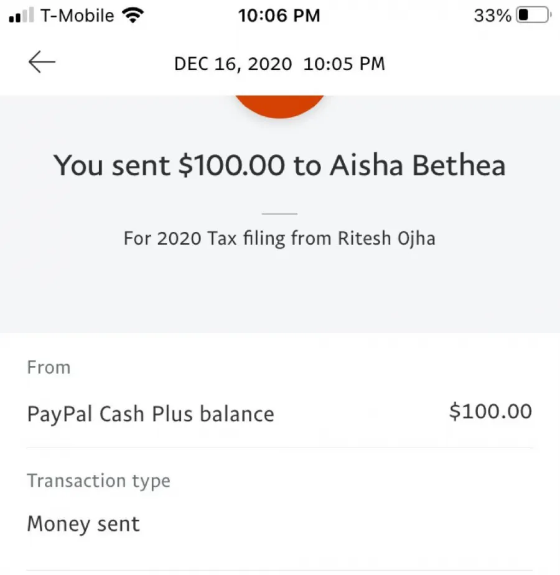The height and width of the screenshot is (575, 560).
Task: Tap the battery icon in status bar
Action: (x=533, y=16)
